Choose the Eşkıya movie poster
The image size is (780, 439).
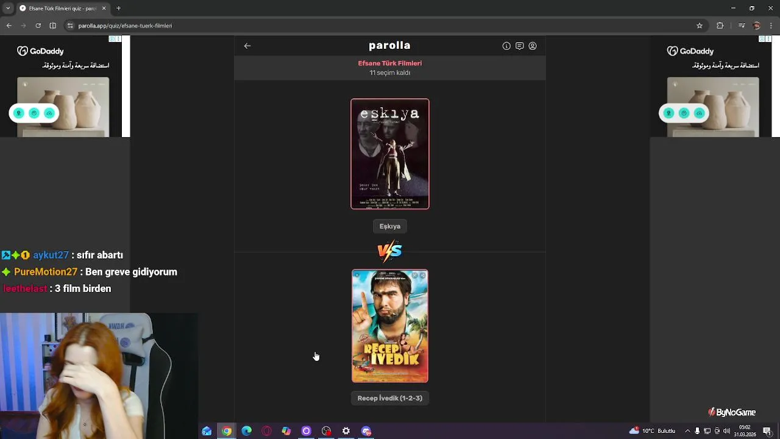click(x=390, y=154)
